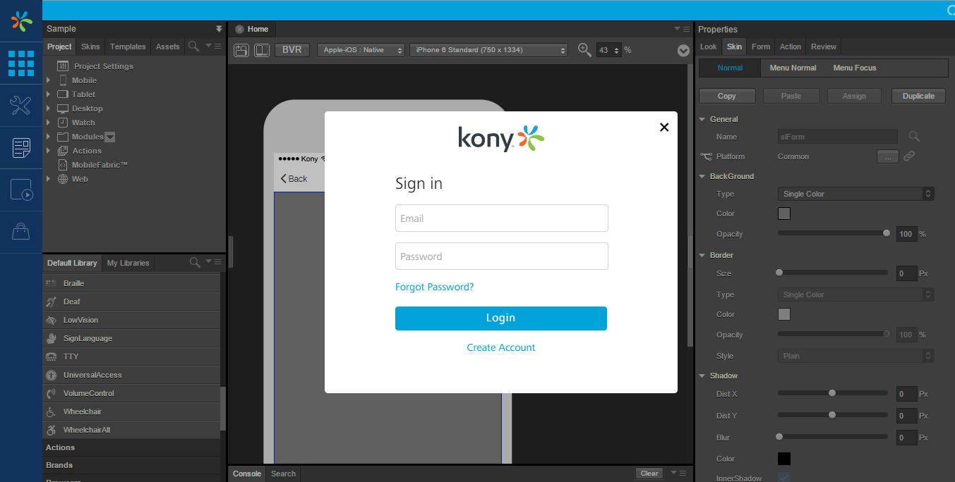955x482 pixels.
Task: Click the portrait orientation device icon
Action: coord(262,50)
